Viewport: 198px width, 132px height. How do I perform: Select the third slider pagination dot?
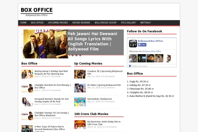77,55
